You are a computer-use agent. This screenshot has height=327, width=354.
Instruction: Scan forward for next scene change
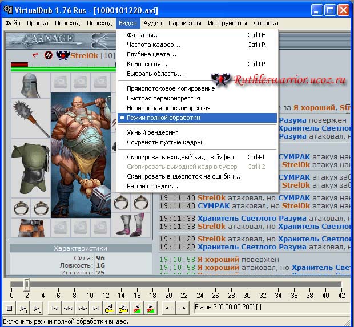coord(151,308)
